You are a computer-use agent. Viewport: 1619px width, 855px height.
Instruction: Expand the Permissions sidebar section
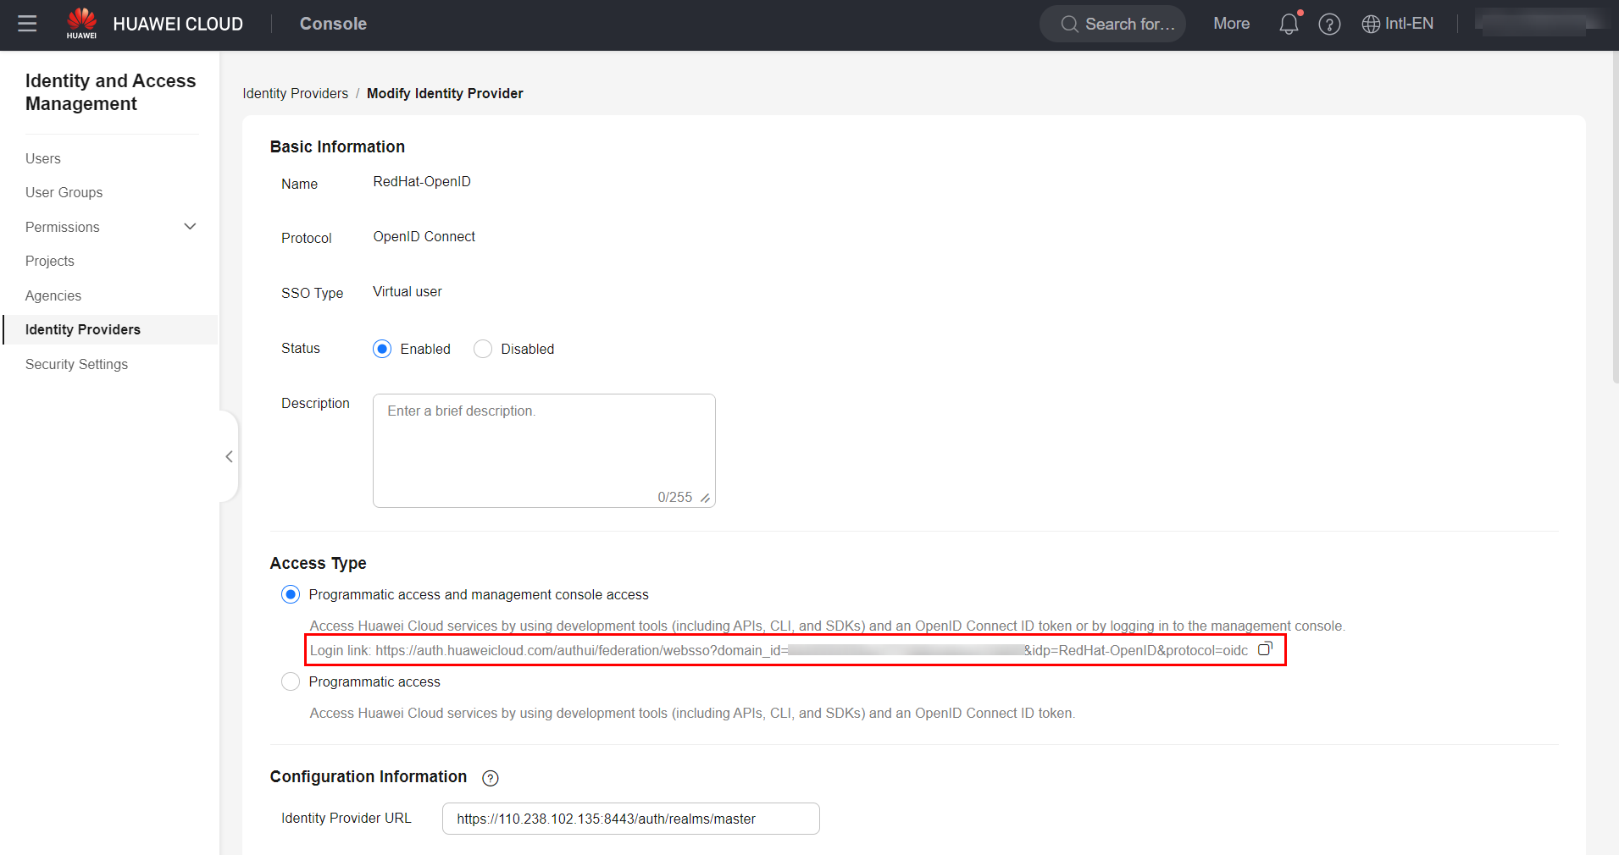point(190,227)
